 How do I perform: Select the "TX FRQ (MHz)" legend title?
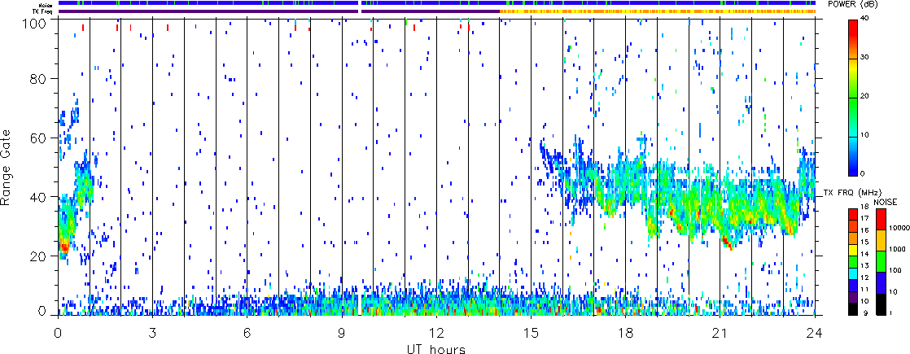[x=851, y=193]
